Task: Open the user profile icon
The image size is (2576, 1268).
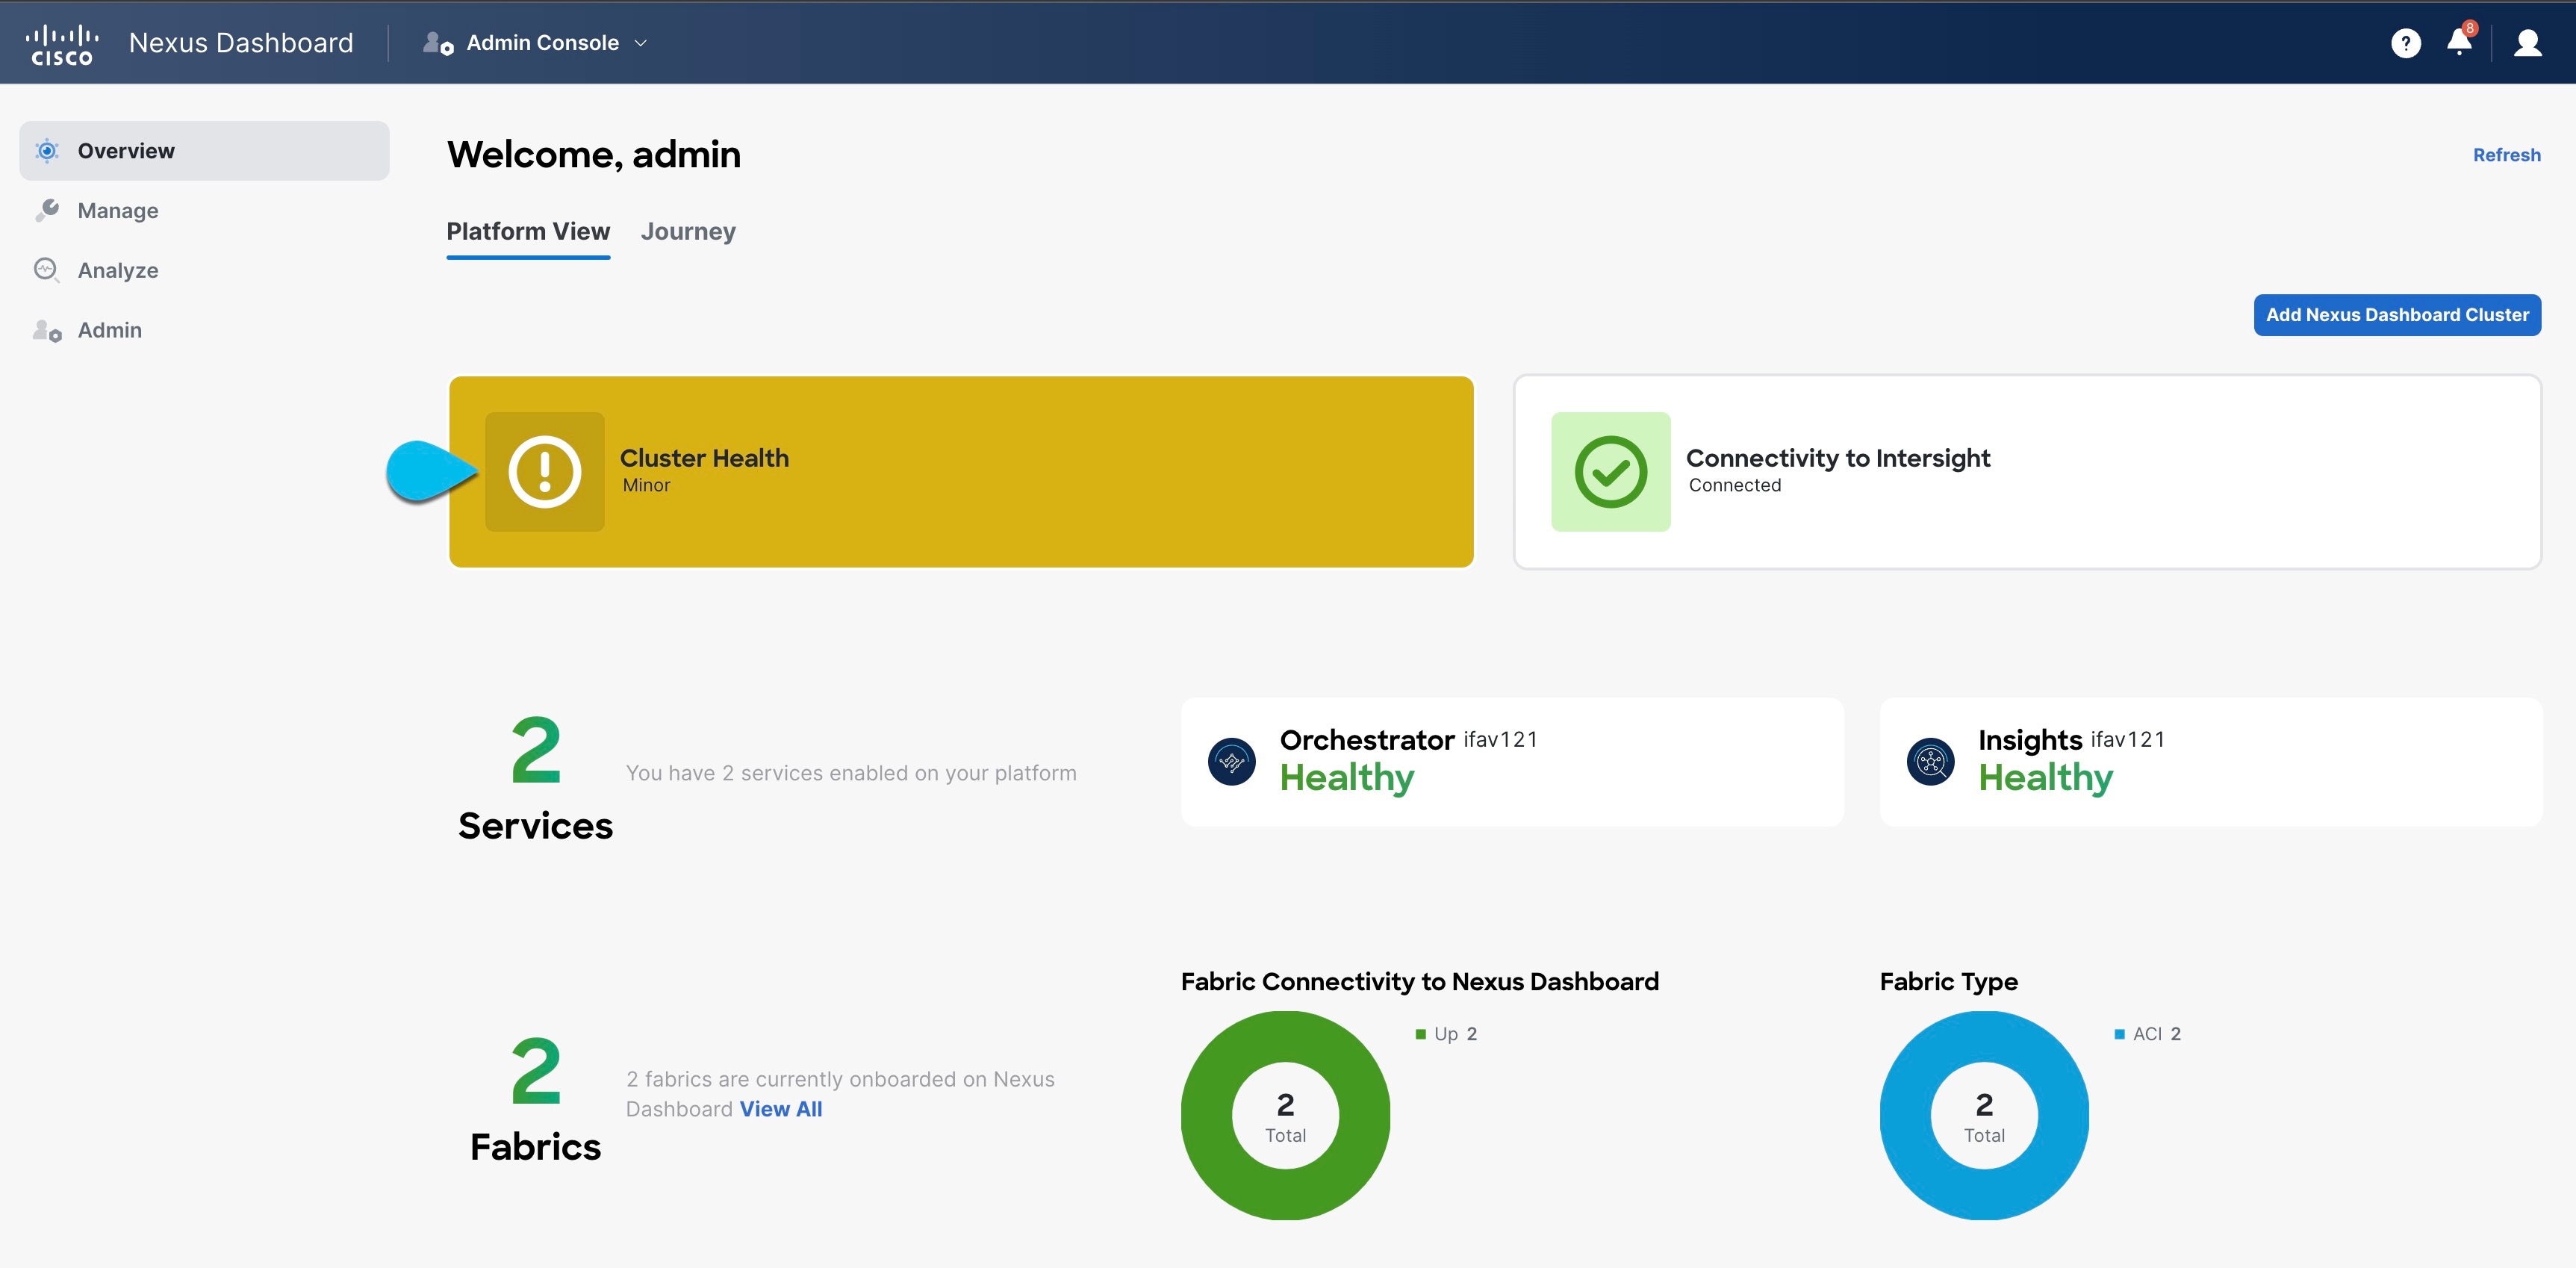Action: point(2527,43)
